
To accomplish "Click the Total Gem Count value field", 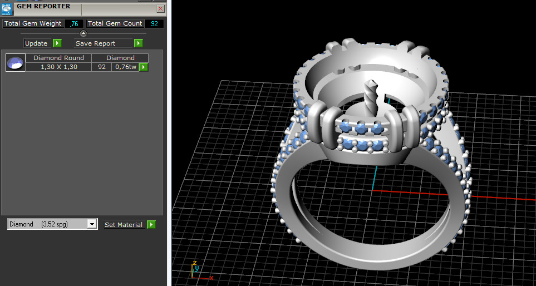I will tap(154, 23).
